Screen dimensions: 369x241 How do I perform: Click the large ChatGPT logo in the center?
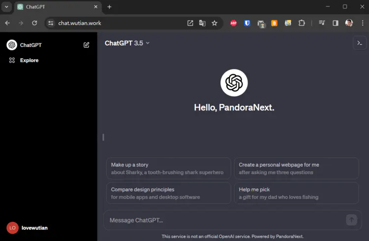pos(234,83)
